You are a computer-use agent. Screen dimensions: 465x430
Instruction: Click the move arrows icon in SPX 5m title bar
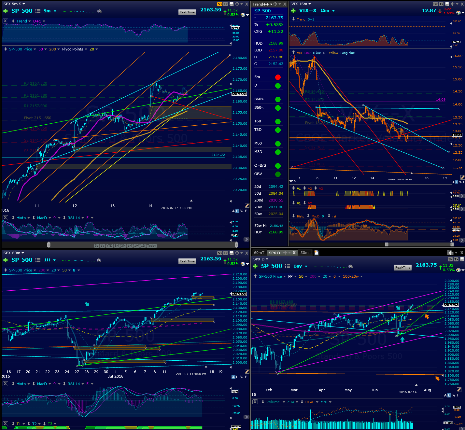pyautogui.click(x=237, y=4)
